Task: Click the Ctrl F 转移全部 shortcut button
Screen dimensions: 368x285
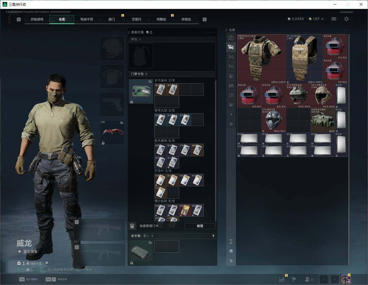Action: click(x=56, y=279)
